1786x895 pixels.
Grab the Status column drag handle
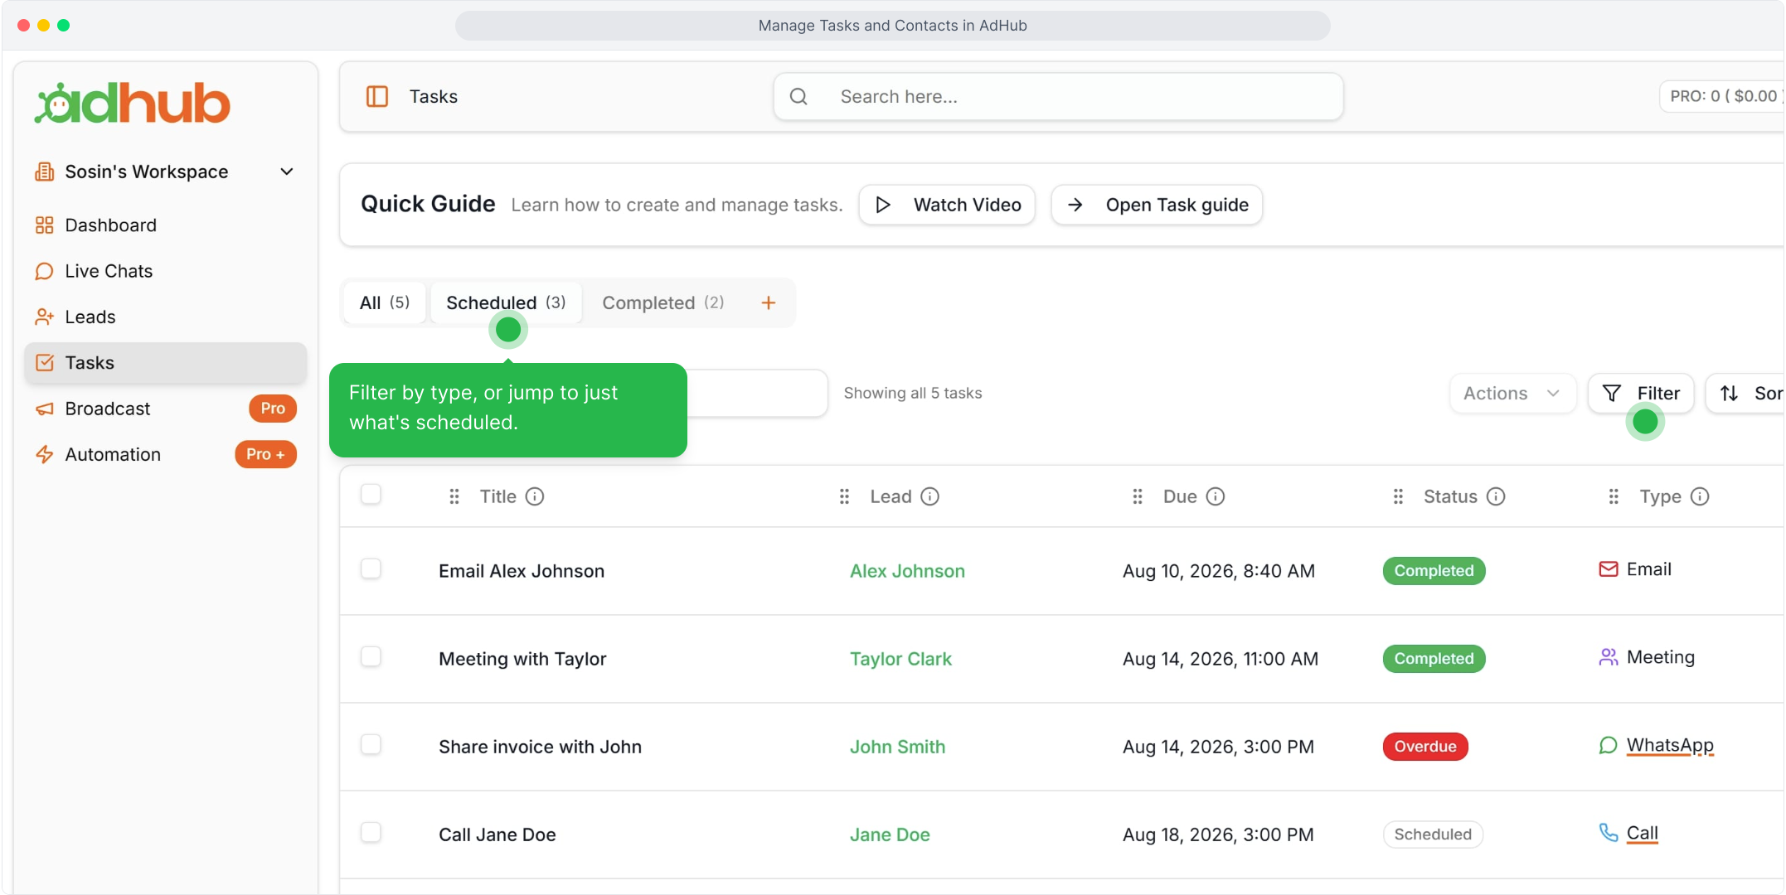[1398, 496]
